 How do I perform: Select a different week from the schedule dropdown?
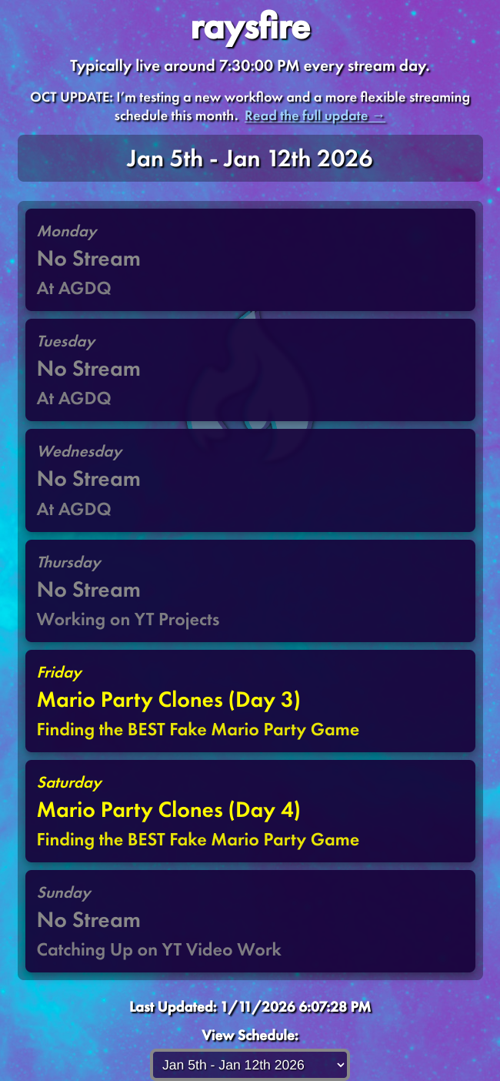coord(250,1065)
